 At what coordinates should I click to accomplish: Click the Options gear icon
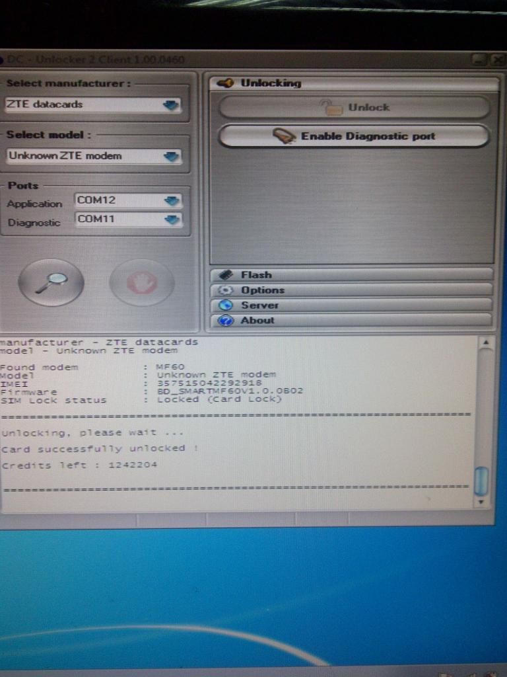tap(226, 290)
